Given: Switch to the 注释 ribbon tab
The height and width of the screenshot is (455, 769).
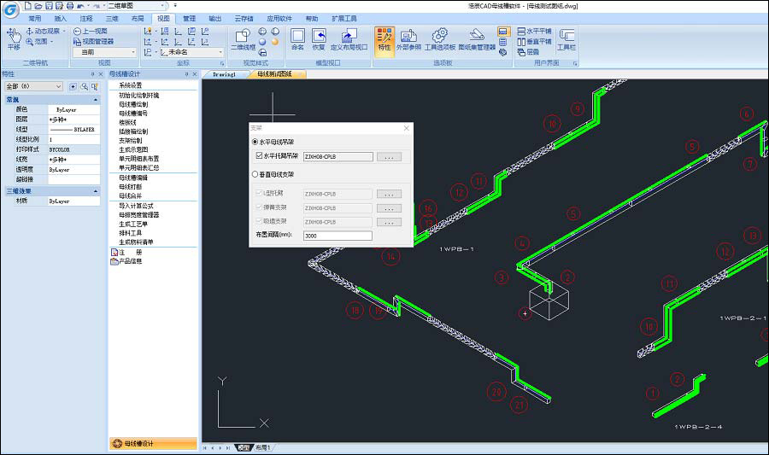Looking at the screenshot, I should pos(86,19).
